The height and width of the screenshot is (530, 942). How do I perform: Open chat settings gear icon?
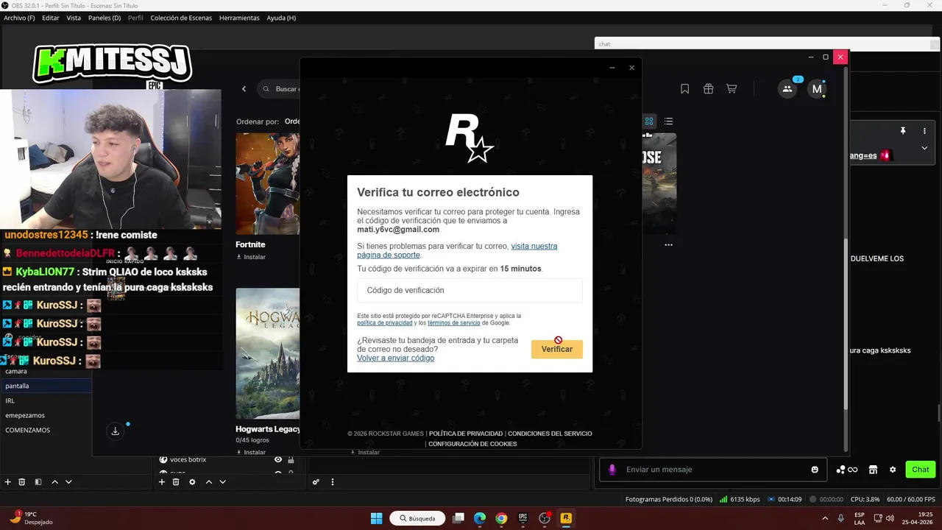click(893, 470)
